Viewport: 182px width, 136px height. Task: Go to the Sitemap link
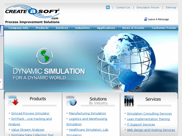(x=171, y=7)
